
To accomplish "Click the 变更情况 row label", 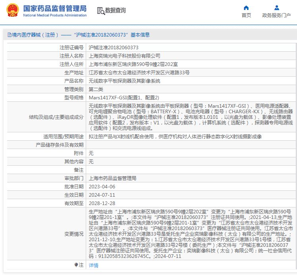I will [x=74, y=234].
